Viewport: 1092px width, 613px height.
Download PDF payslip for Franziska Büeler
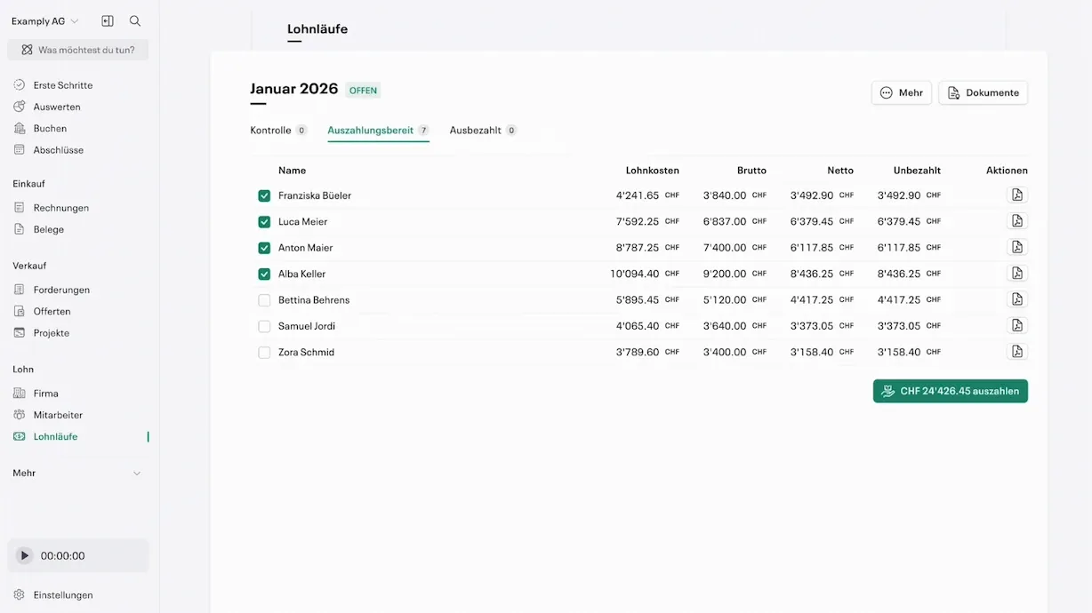click(1017, 195)
